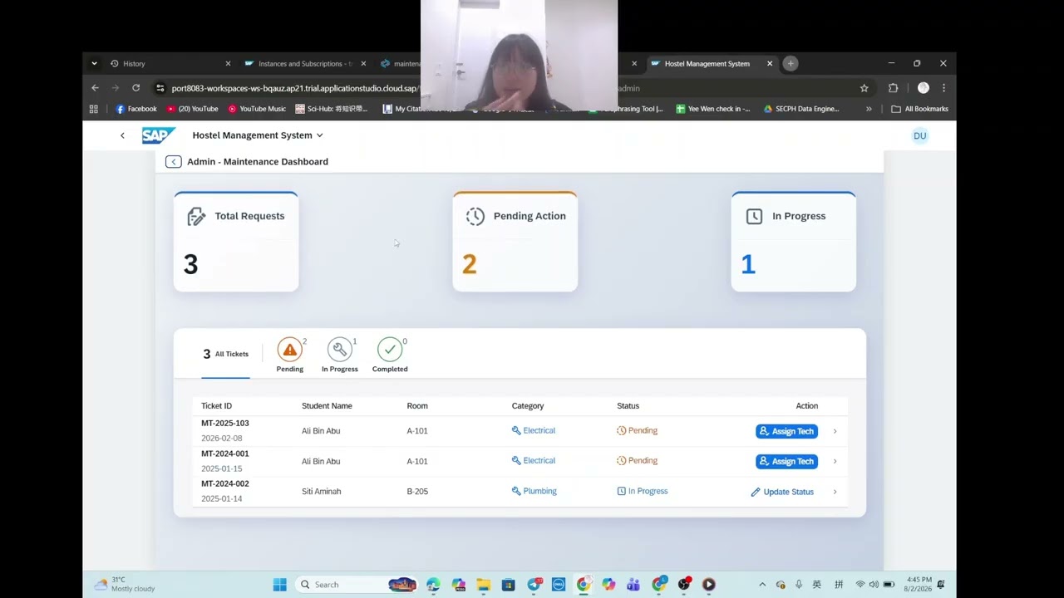Switch to Instances and Subscriptions browser tab
Viewport: 1064px width, 598px height.
coord(305,63)
